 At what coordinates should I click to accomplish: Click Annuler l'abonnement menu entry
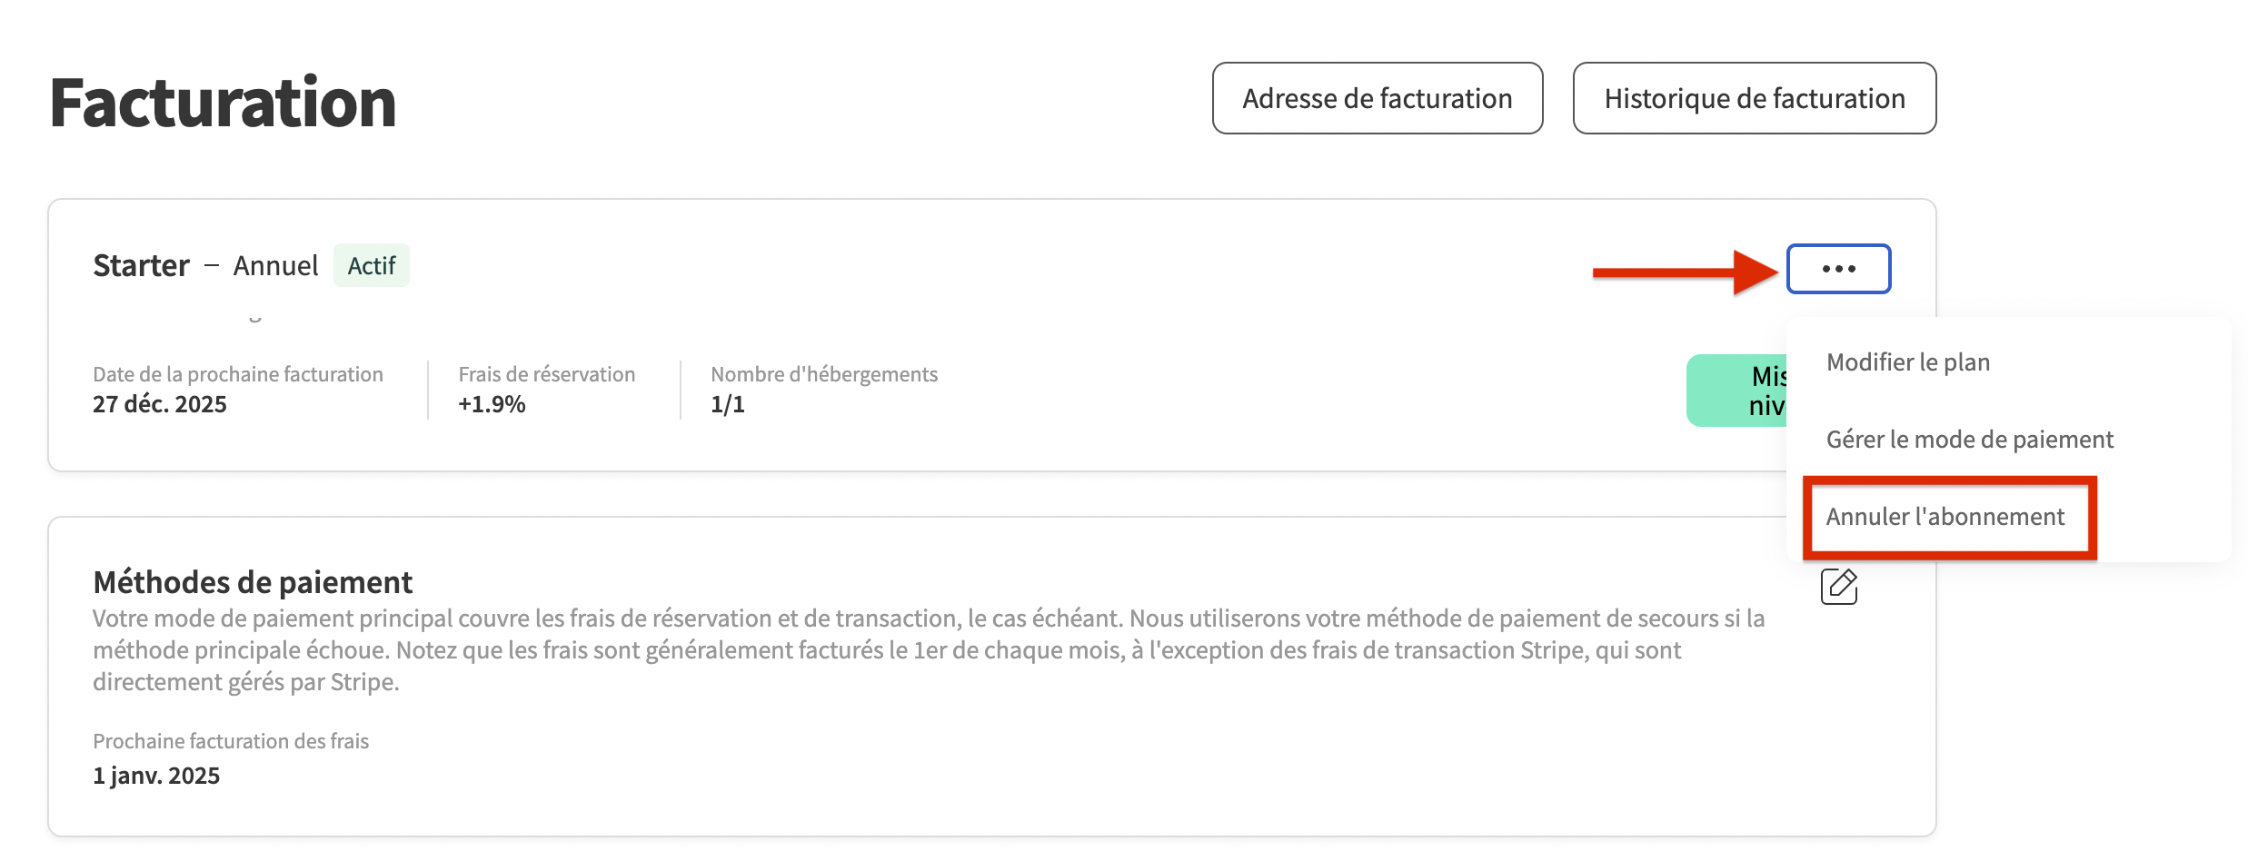[x=1945, y=517]
